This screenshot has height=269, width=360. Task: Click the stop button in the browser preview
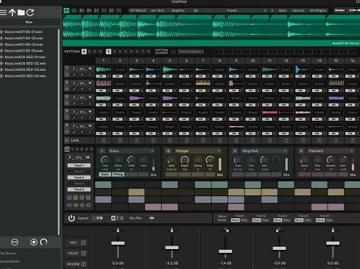34,242
